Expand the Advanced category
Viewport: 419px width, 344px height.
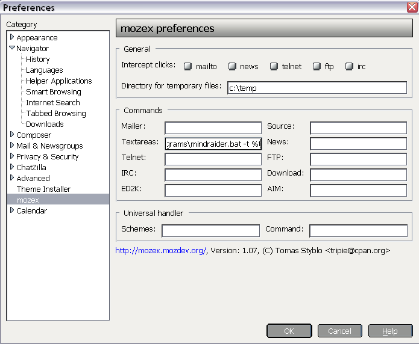(x=12, y=177)
